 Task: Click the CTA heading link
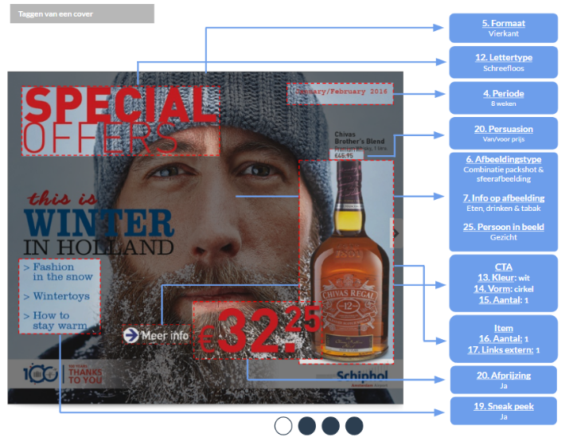(x=503, y=267)
